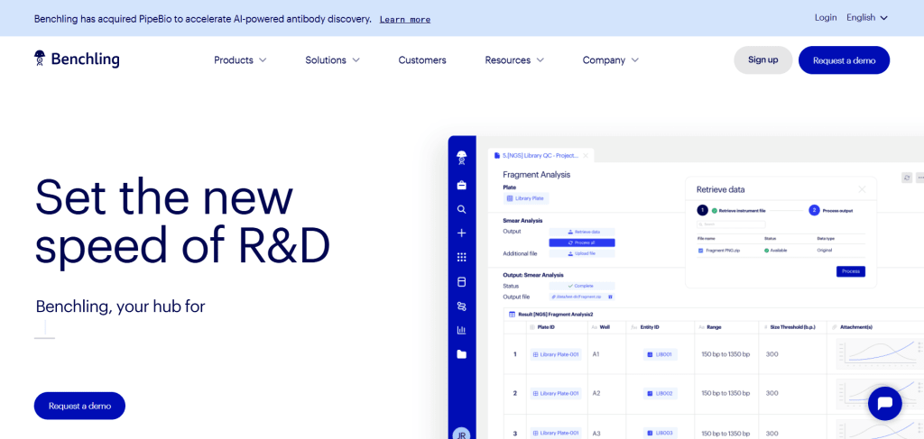Image resolution: width=924 pixels, height=439 pixels.
Task: Click the Plate ID column header
Action: [556, 327]
